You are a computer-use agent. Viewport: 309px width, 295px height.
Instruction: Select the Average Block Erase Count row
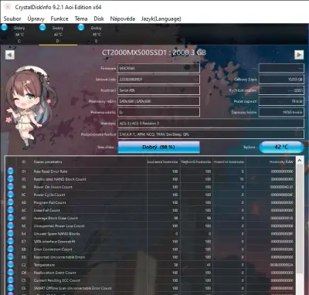pyautogui.click(x=151, y=218)
